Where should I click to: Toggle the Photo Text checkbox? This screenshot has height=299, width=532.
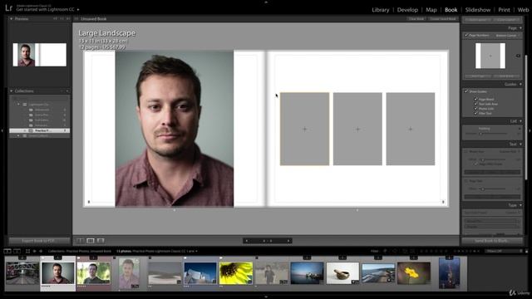click(x=466, y=151)
